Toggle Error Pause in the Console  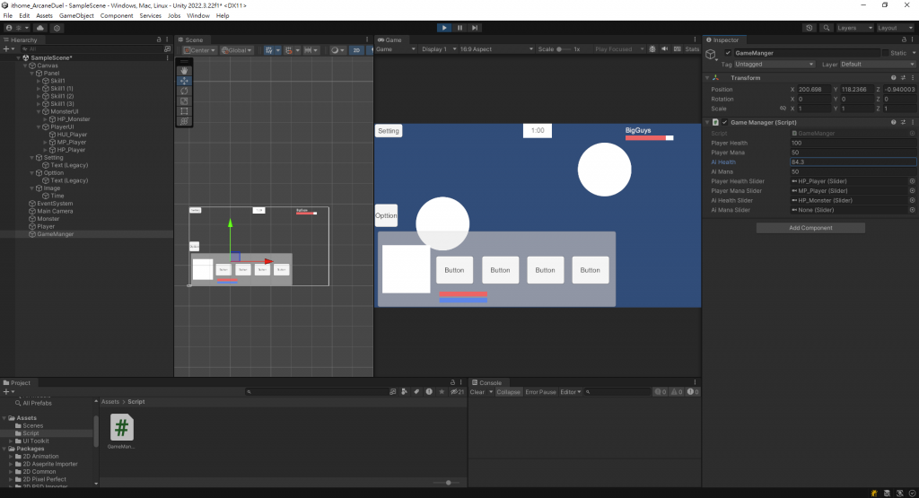[540, 392]
